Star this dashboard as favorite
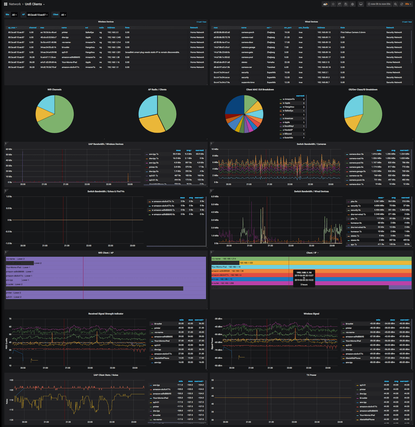This screenshot has width=415, height=427. (x=333, y=4)
